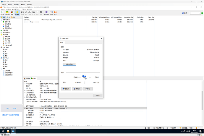The height and width of the screenshot is (136, 204).
Task: Click the Close (关闭(C)) button in dialog
Action: (x=98, y=95)
